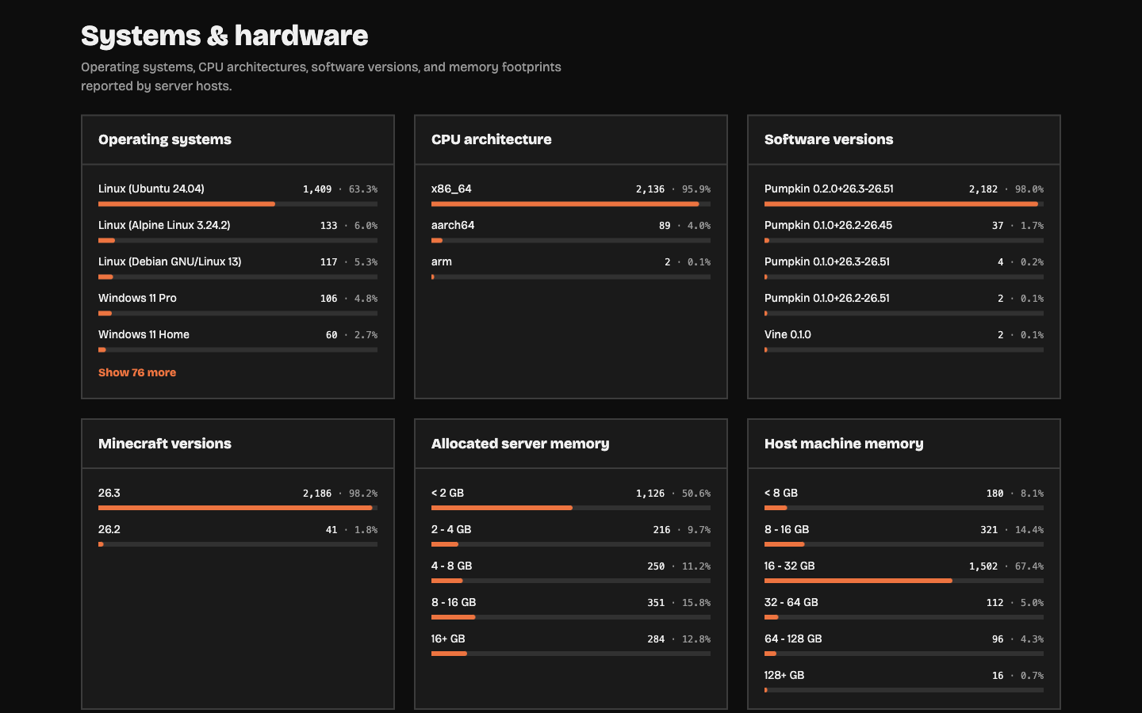Click the '64 - 128 GB' host memory label
Screen dimensions: 1142x713
[793, 639]
